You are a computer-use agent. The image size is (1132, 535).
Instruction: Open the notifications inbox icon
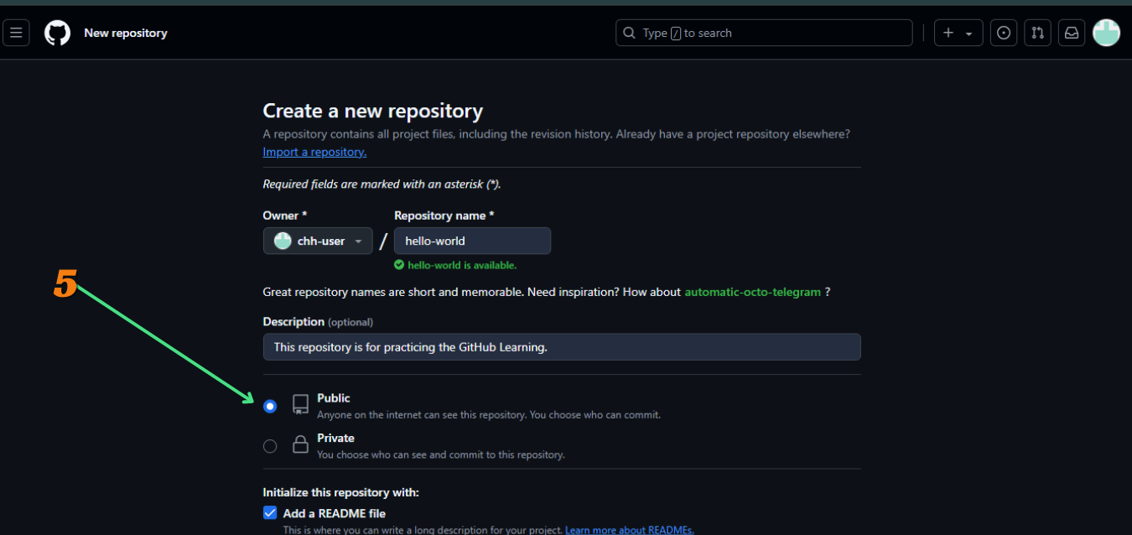[1071, 33]
